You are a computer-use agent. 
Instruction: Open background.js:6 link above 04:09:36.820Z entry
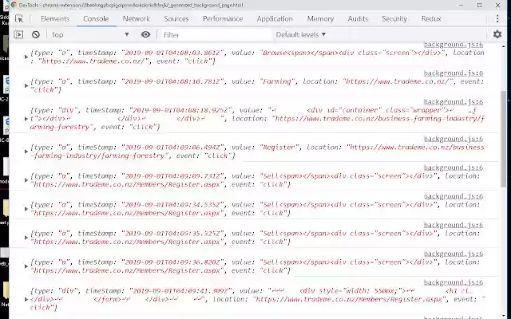click(x=454, y=254)
